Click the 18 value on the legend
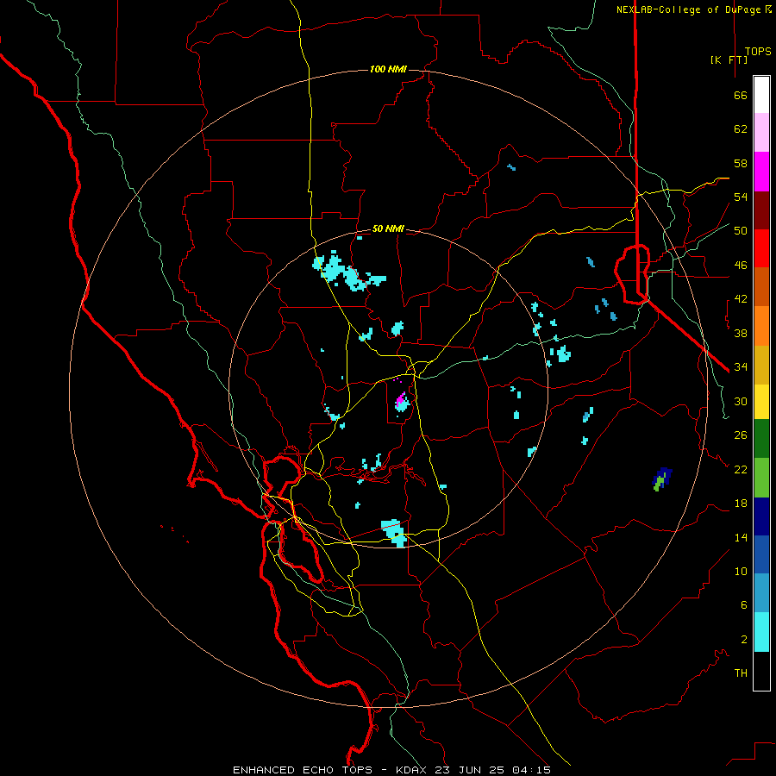 coord(741,504)
